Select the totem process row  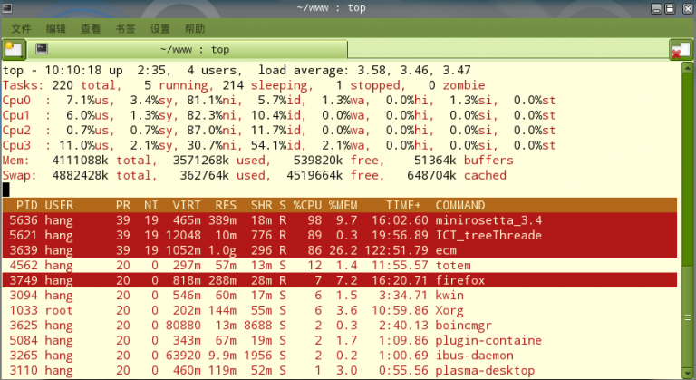(340, 266)
